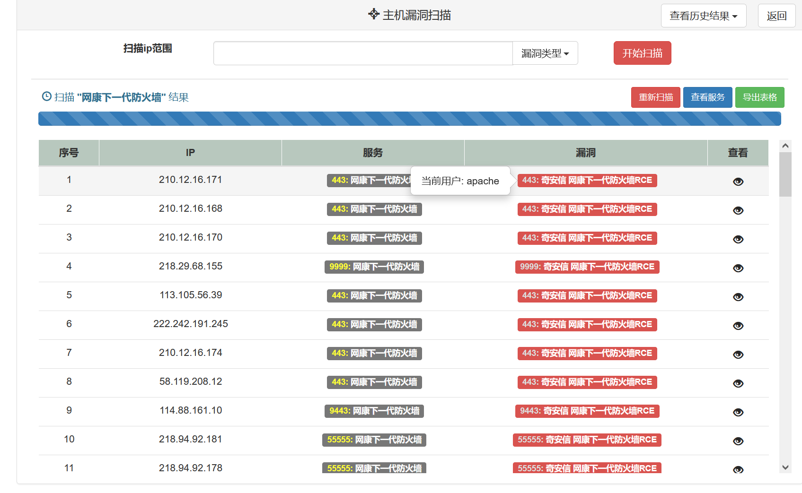Click the 55555 vulnerability tag for 218.94.92.181
This screenshot has height=493, width=802.
pyautogui.click(x=587, y=440)
